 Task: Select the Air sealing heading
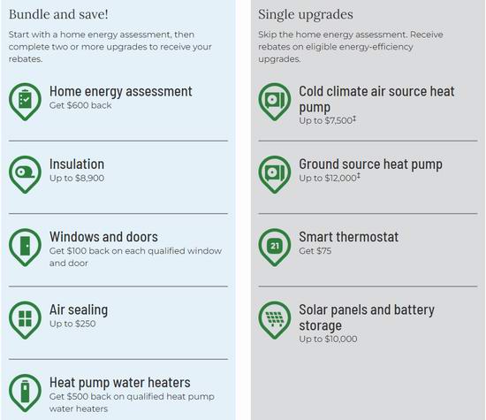(79, 309)
